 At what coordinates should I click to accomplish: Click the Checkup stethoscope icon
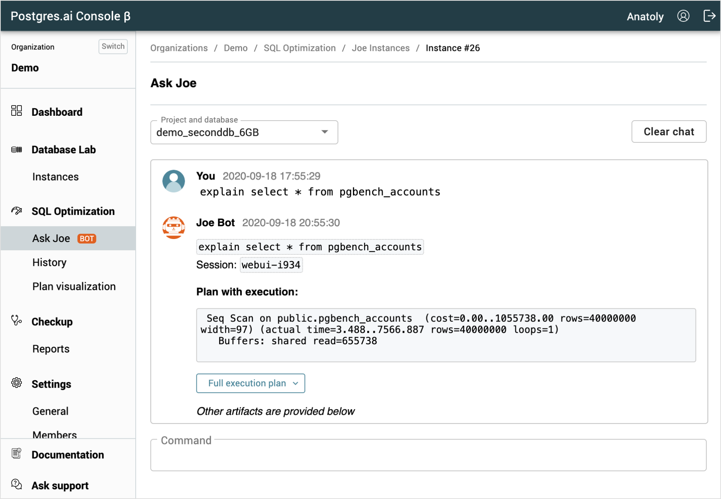16,321
